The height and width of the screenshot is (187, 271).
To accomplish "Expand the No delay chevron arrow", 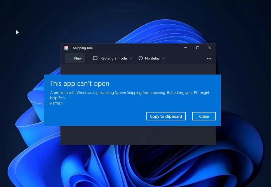I will tap(163, 58).
